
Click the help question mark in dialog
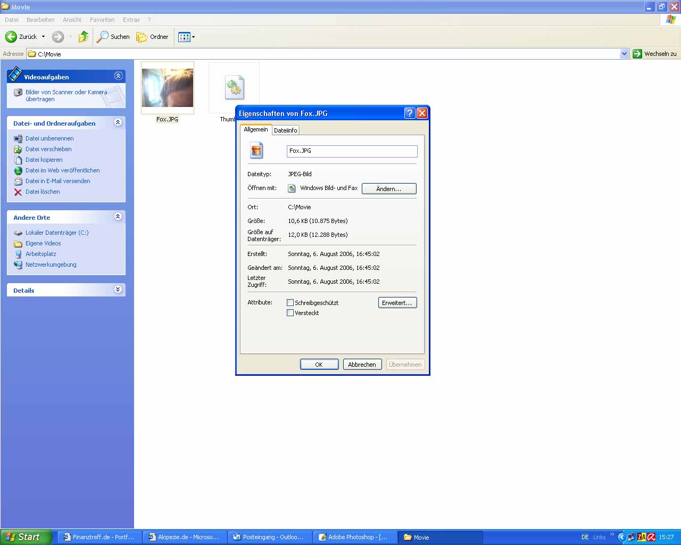[x=409, y=113]
